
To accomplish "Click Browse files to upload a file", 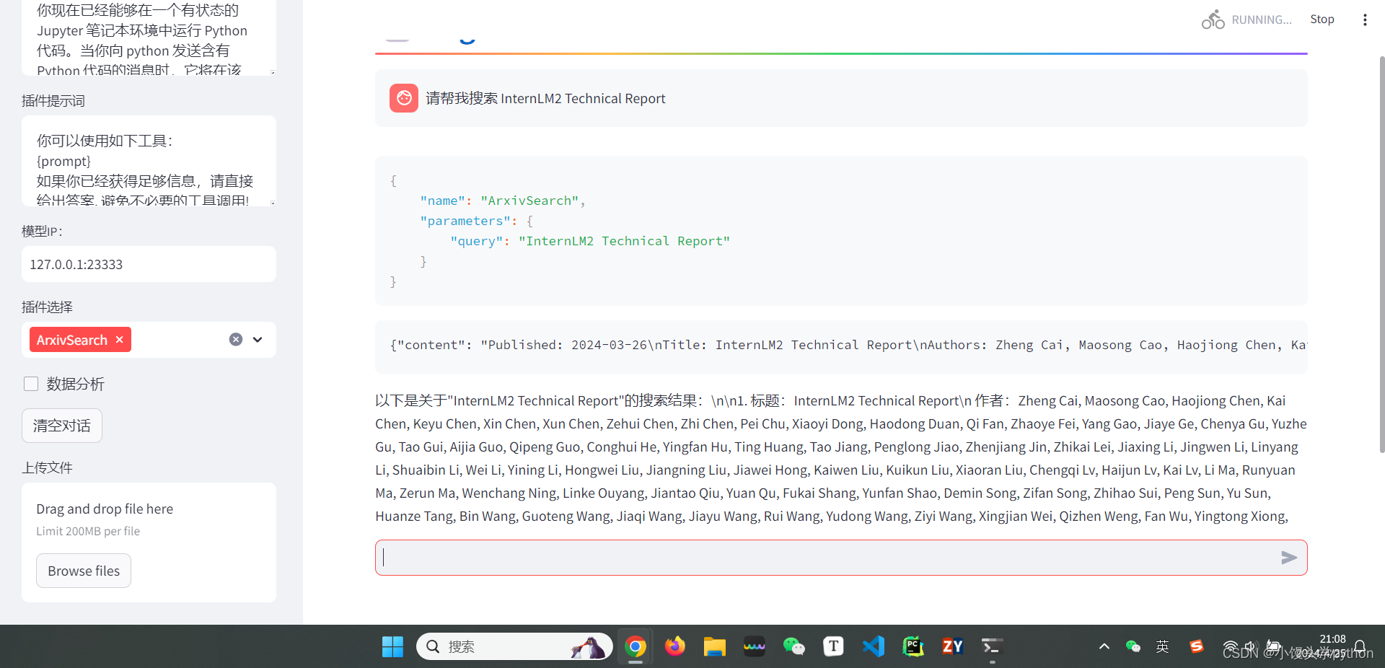I will (84, 571).
